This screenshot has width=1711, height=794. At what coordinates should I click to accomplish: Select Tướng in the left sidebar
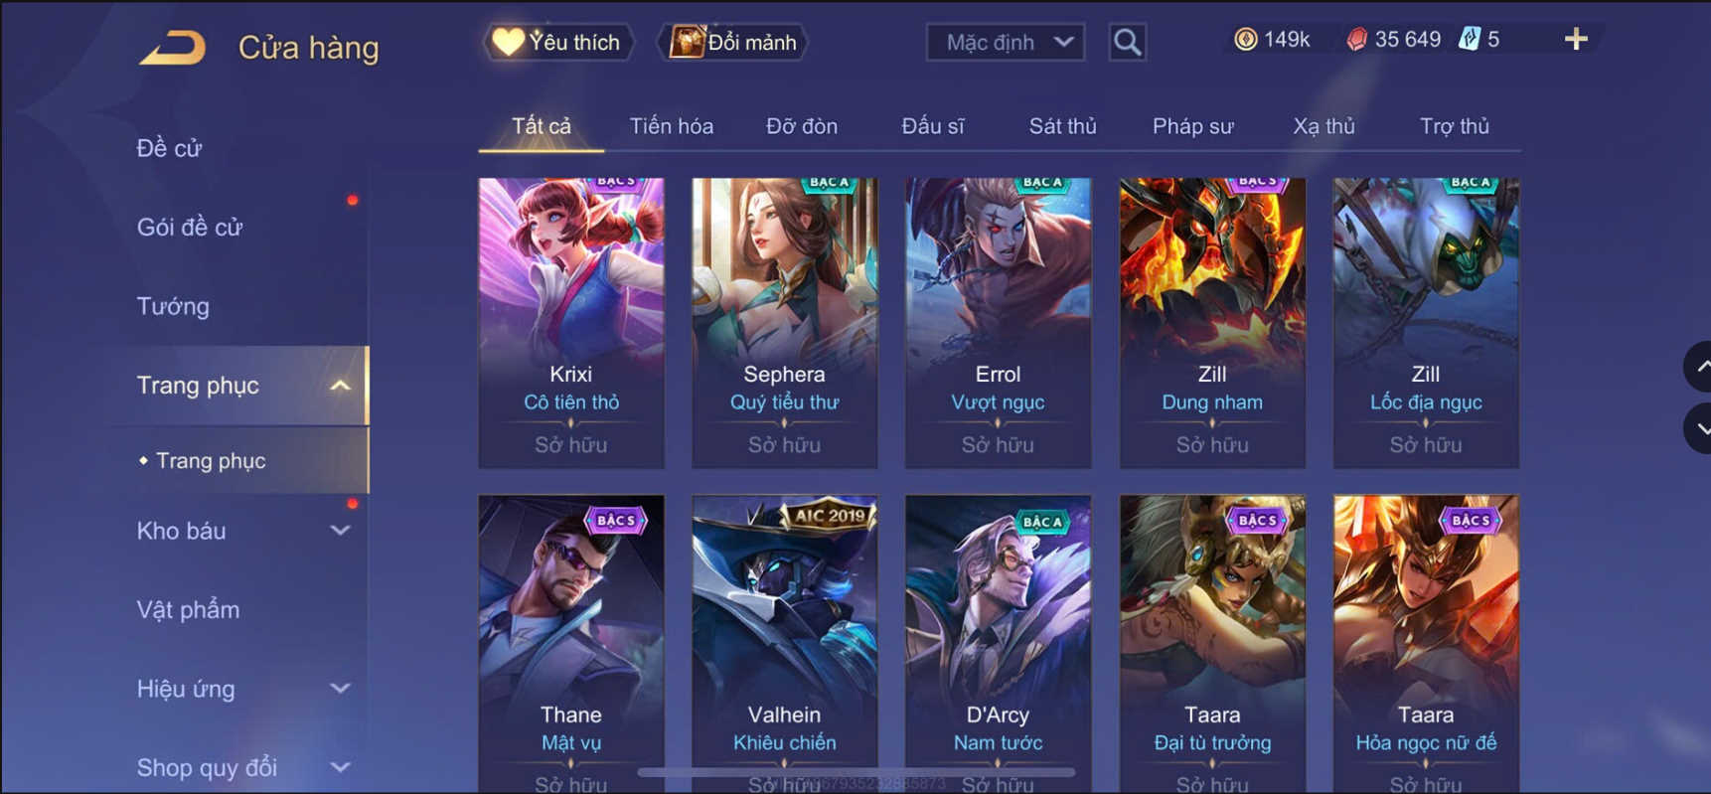click(173, 306)
